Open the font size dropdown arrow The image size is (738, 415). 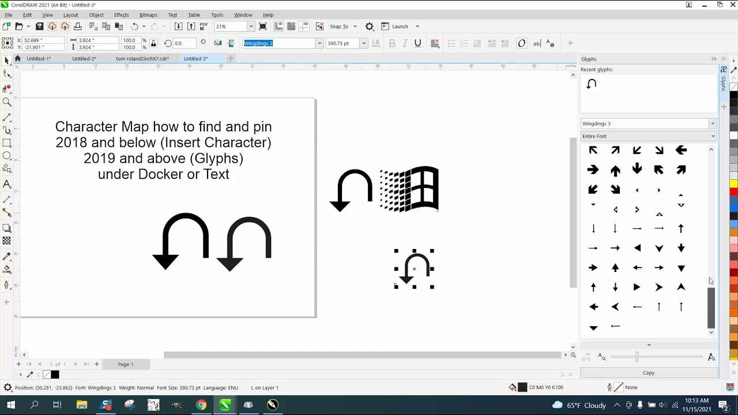(363, 43)
